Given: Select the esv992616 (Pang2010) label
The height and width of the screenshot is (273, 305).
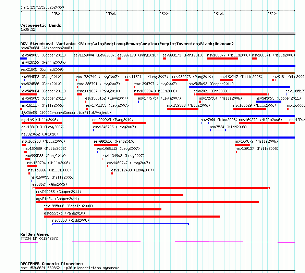Looking at the screenshot, I should coord(114,141).
